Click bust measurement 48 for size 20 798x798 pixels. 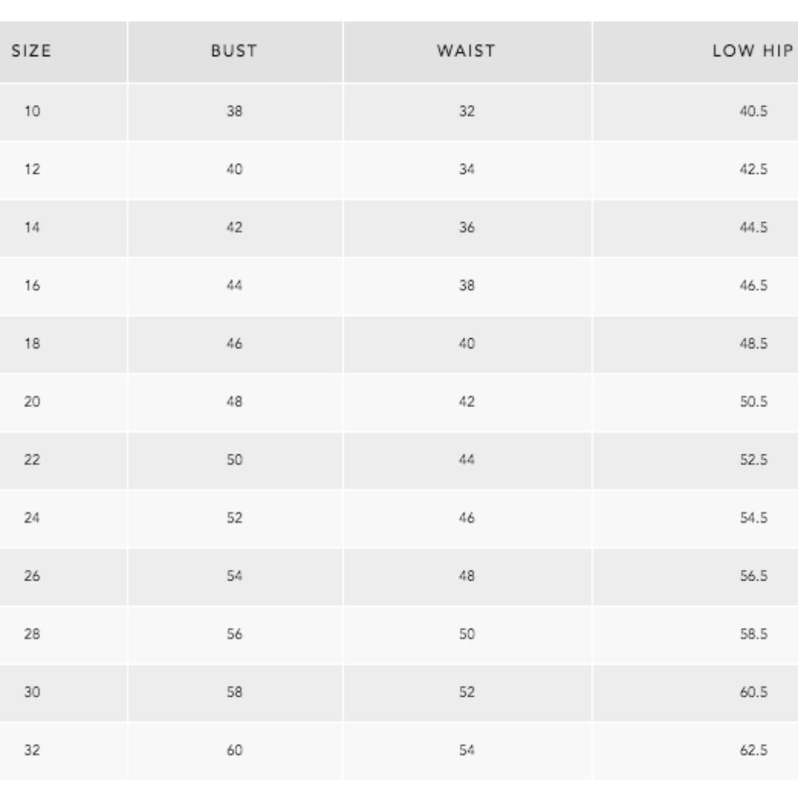(235, 401)
